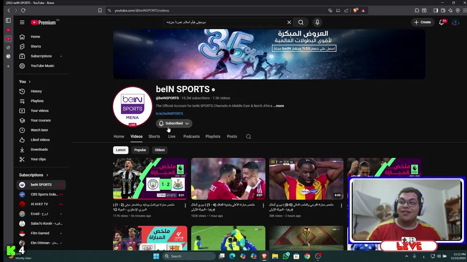Screen dimensions: 467x262
Task: Switch to the channel Shorts tab
Action: click(154, 136)
